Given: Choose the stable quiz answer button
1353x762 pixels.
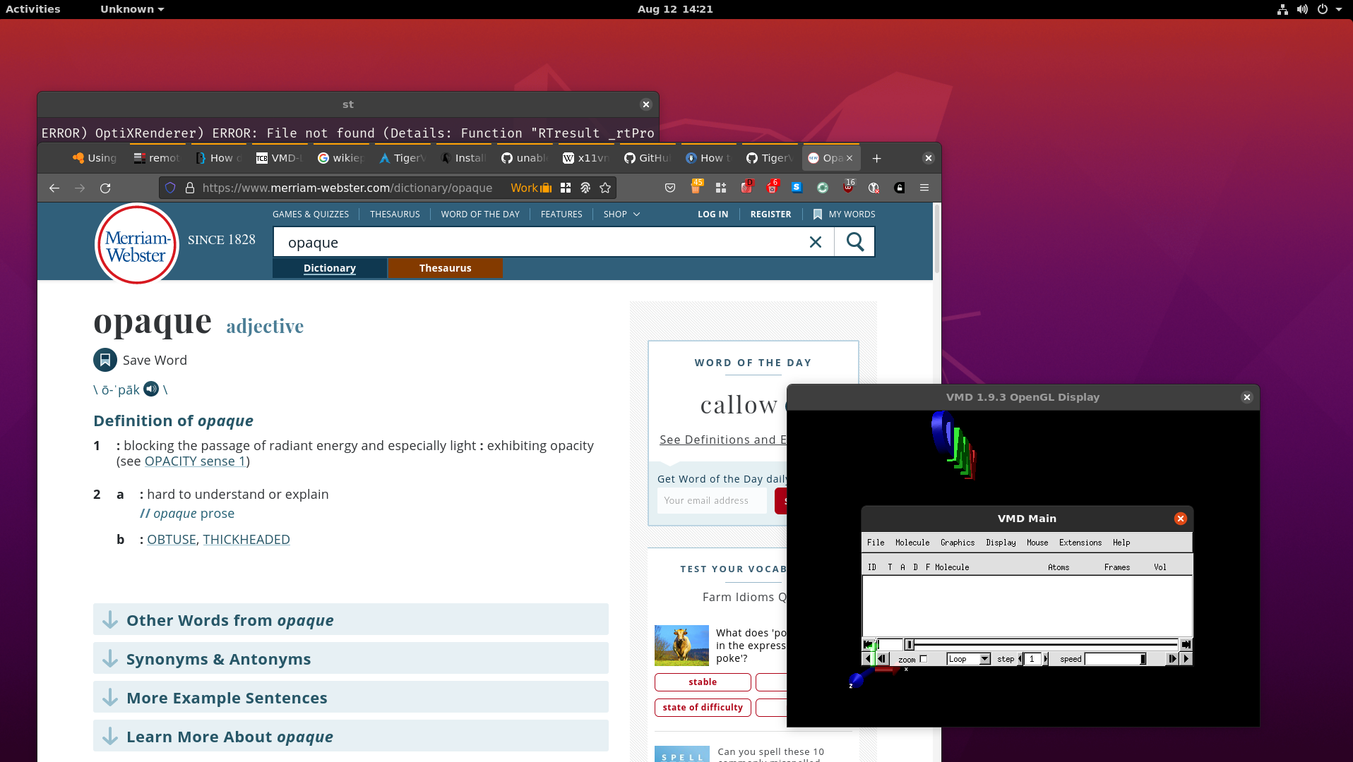Looking at the screenshot, I should point(703,682).
